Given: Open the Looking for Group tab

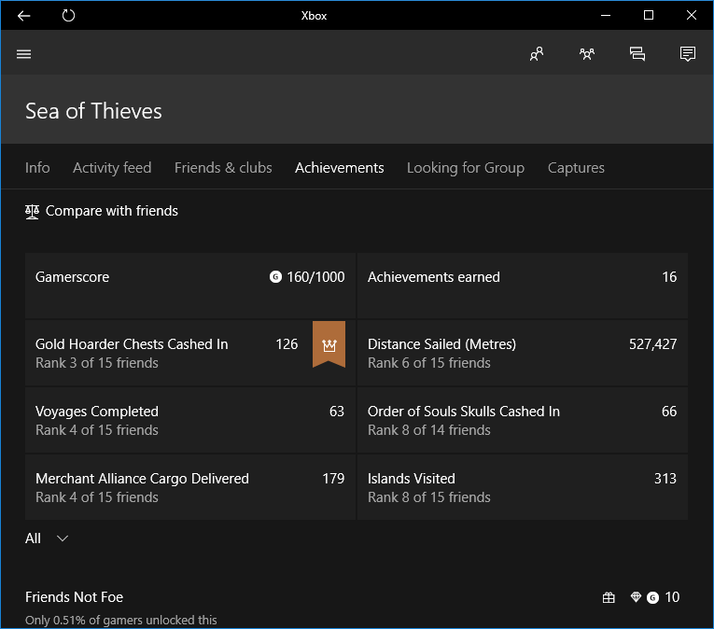Looking at the screenshot, I should pos(466,168).
